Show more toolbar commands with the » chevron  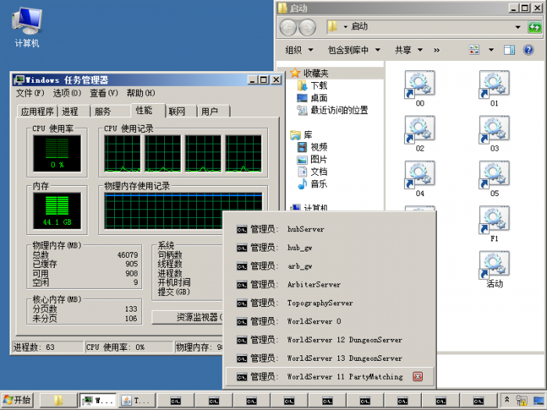tap(436, 50)
